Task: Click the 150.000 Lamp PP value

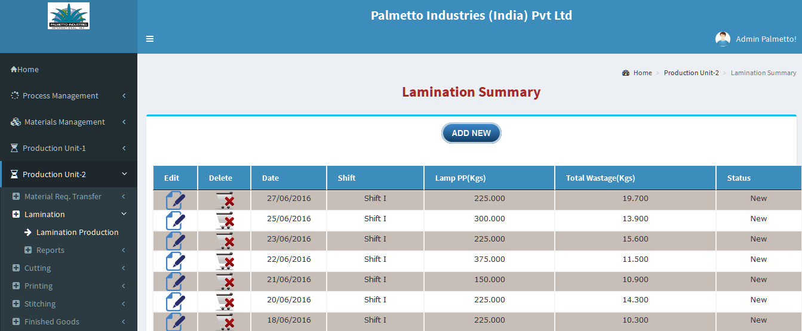Action: coord(490,279)
